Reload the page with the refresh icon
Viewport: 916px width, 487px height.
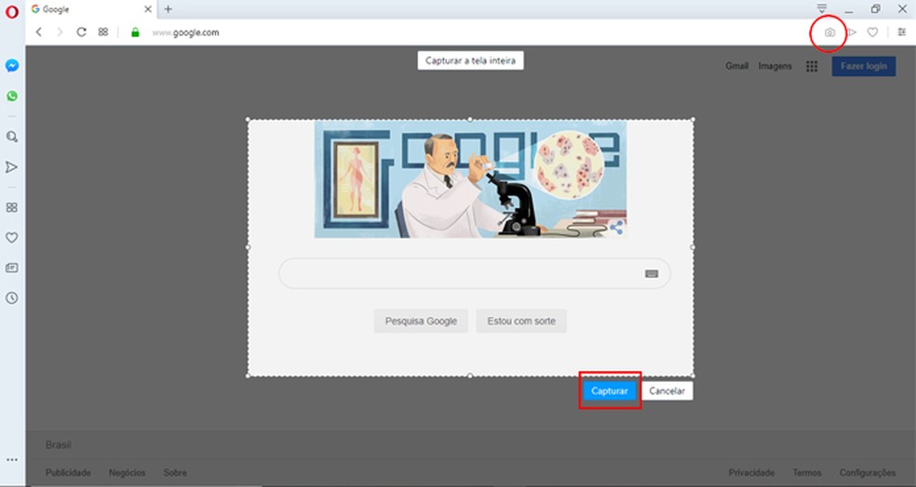tap(81, 33)
